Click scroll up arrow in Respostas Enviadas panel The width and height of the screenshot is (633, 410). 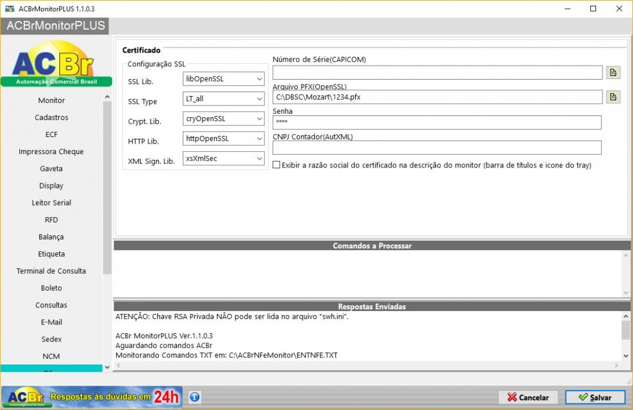coord(626,317)
